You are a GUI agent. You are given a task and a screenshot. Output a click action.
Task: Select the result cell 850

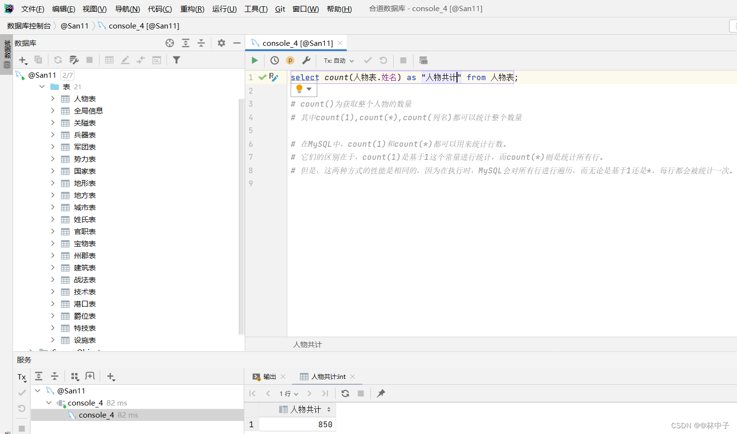point(297,424)
